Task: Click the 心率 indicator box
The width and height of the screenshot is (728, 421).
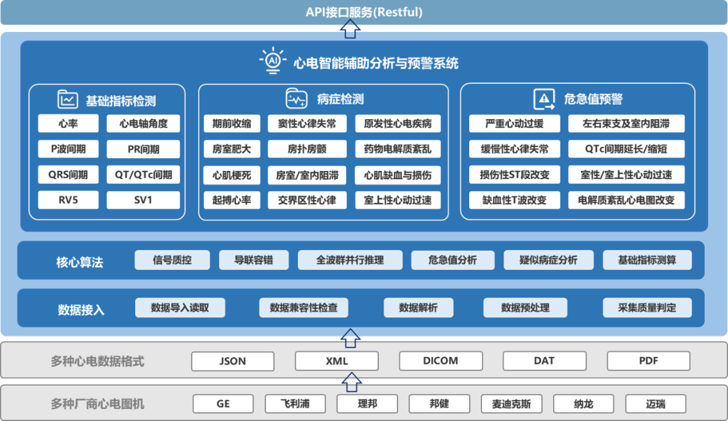Action: click(68, 124)
